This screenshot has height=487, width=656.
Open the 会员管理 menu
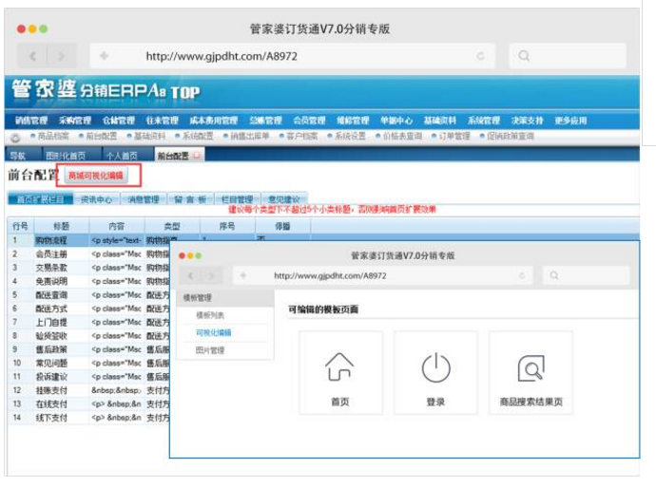[x=309, y=121]
